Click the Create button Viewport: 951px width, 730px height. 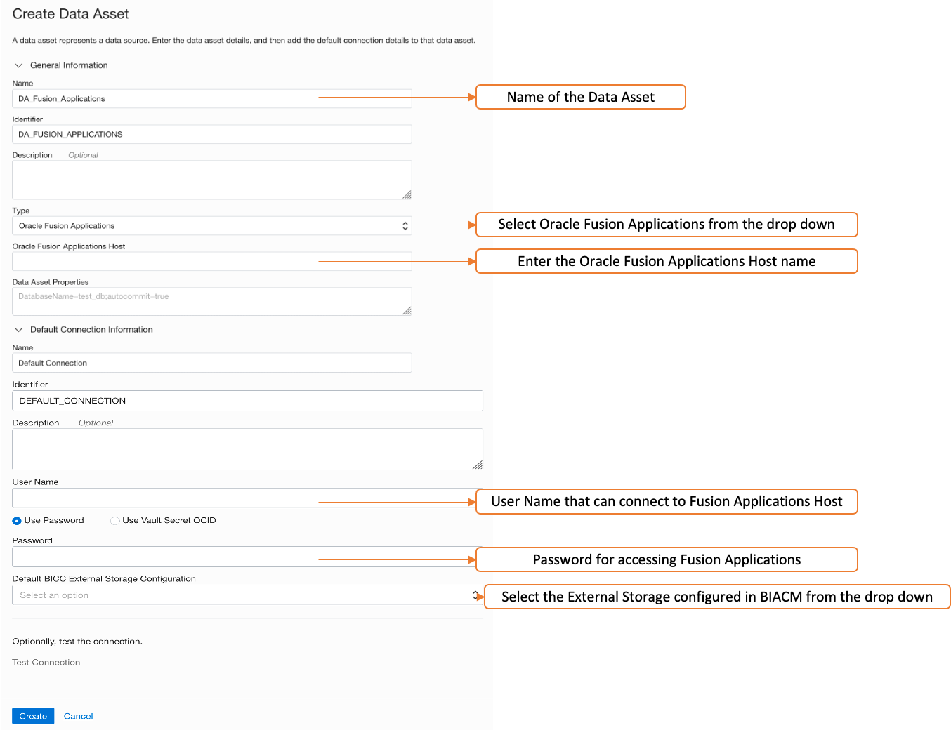pos(33,716)
